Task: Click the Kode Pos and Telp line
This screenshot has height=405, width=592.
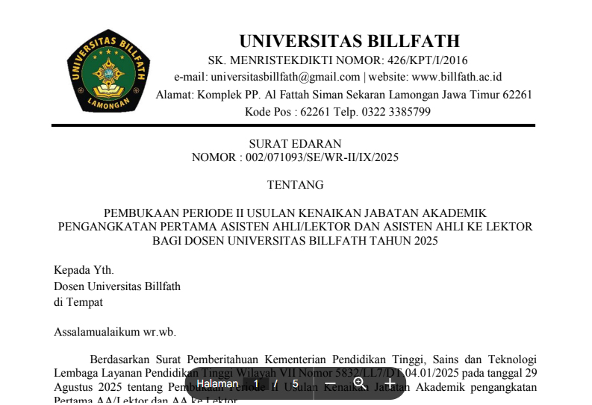Action: tap(337, 112)
